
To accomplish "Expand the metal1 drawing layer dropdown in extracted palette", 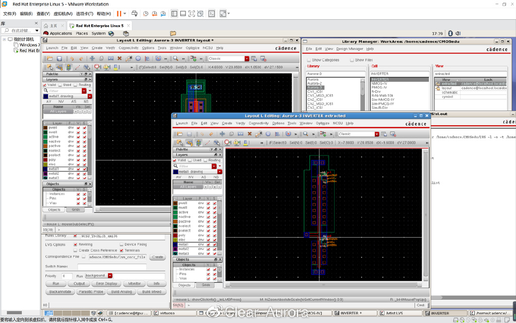I will tap(220, 172).
